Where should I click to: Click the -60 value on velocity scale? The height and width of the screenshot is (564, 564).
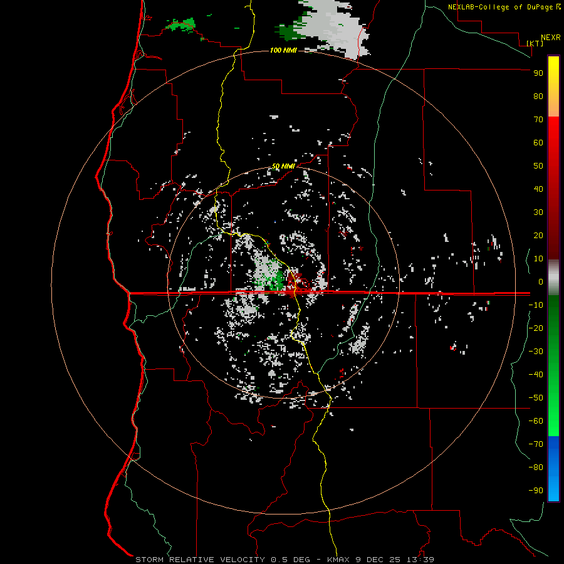click(536, 421)
